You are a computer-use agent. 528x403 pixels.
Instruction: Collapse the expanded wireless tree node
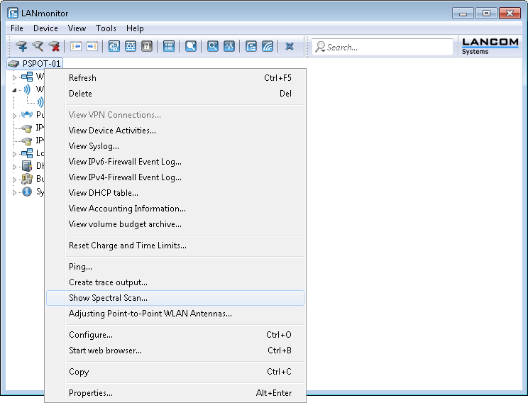coord(14,90)
